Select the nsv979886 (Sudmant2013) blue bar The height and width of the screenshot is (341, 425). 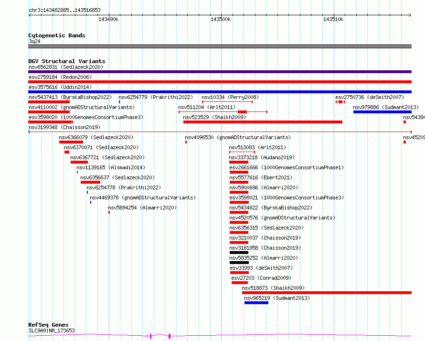pyautogui.click(x=382, y=112)
